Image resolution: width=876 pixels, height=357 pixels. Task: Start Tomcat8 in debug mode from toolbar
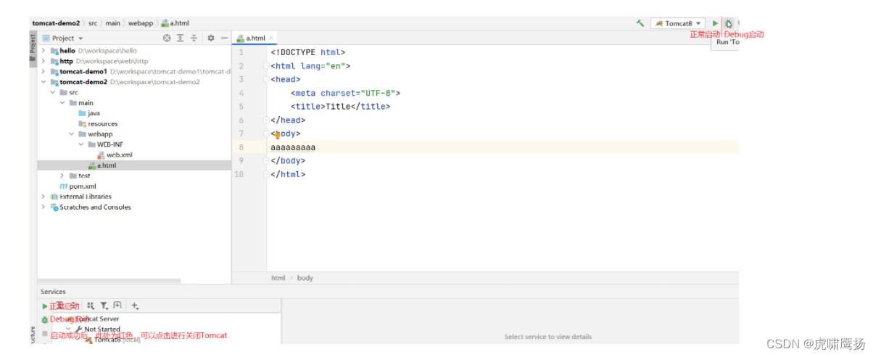[729, 23]
